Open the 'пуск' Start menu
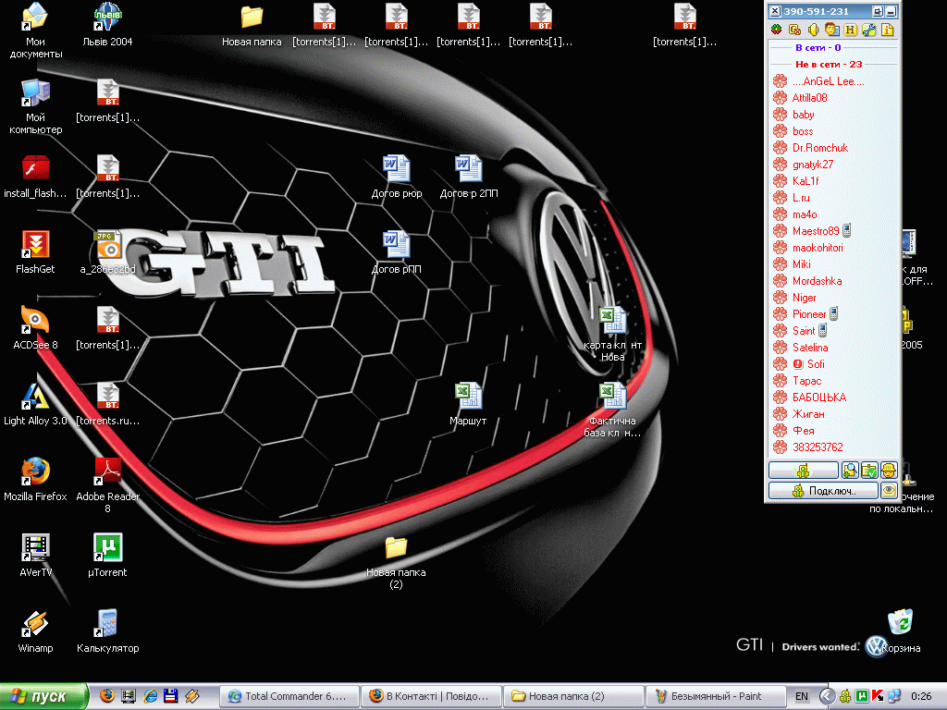The width and height of the screenshot is (947, 710). point(43,696)
